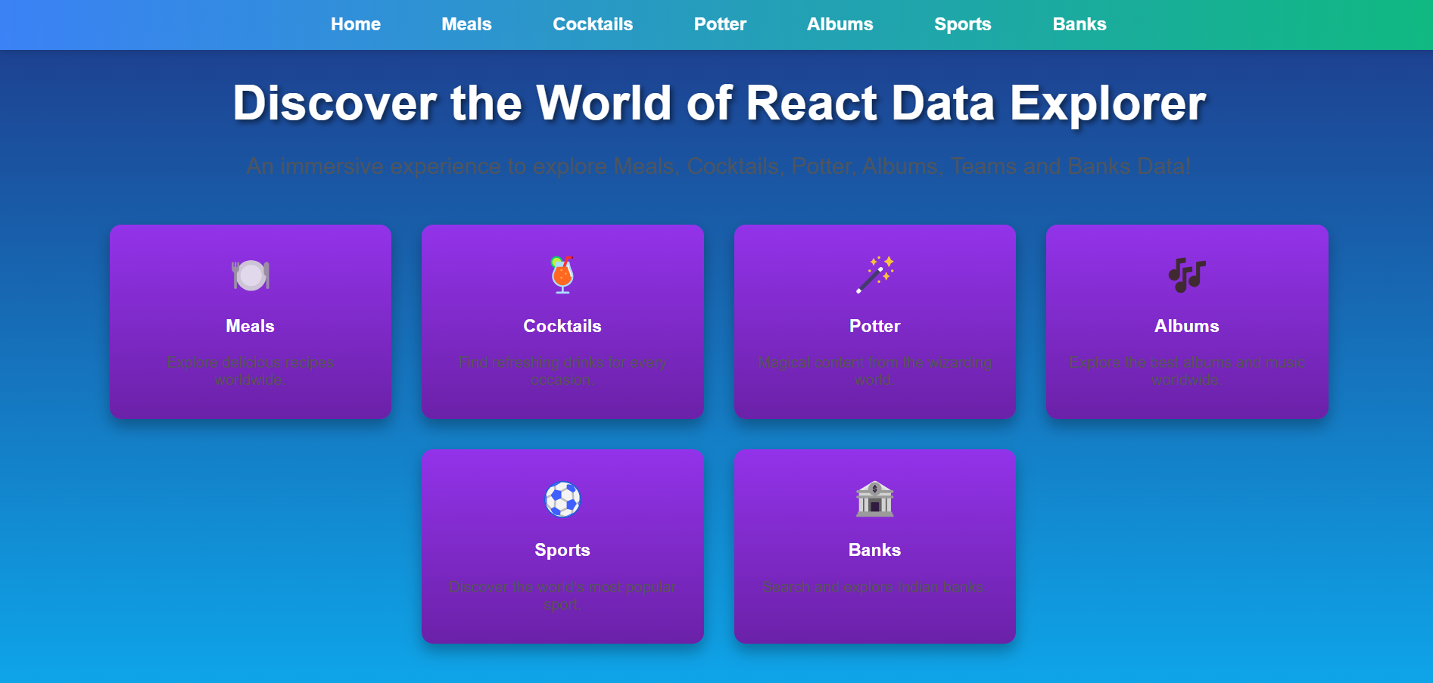
Task: Select the bank building icon on Banks card
Action: point(874,498)
